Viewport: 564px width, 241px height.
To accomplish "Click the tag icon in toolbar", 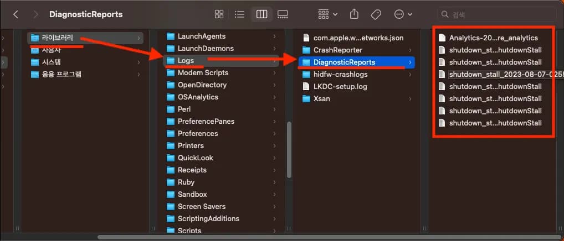I will coord(376,14).
